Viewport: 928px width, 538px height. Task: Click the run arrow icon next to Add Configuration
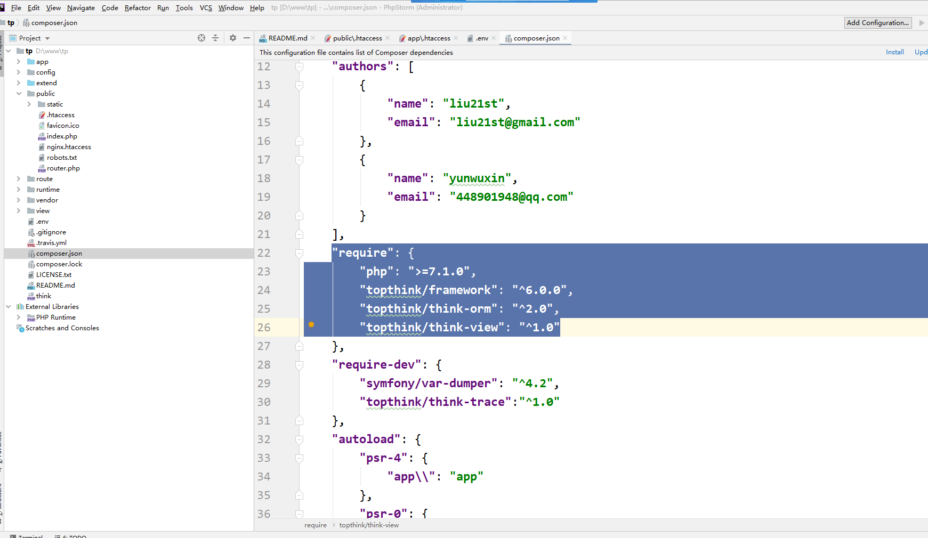922,22
